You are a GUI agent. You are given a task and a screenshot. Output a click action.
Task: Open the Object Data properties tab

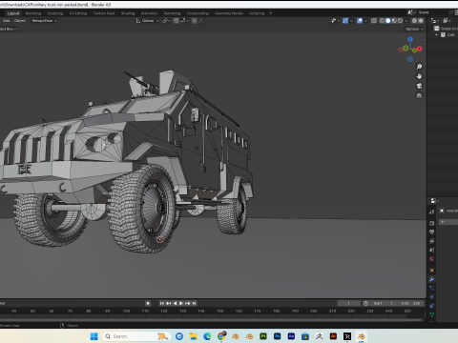pos(431,314)
